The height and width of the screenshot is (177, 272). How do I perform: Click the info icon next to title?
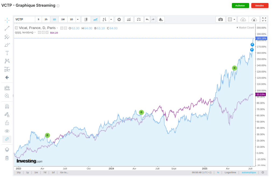point(58,6)
